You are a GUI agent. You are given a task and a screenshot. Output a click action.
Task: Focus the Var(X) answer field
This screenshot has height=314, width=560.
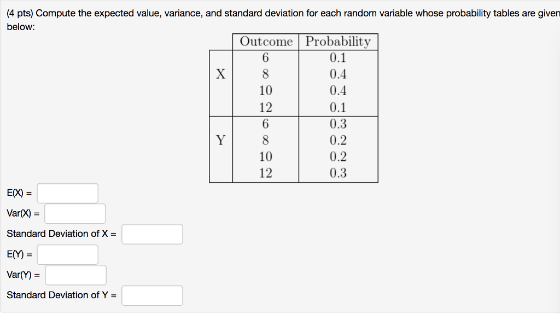(75, 214)
